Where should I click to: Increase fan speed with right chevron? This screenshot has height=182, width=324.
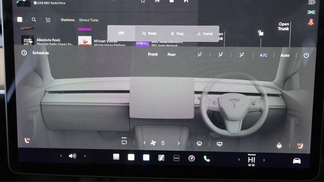tap(178, 144)
